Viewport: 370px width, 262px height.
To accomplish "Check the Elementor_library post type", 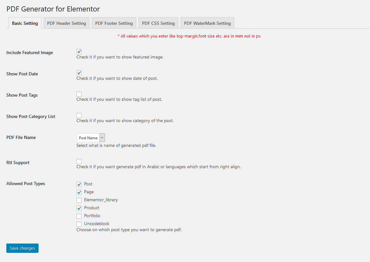I will click(x=79, y=200).
